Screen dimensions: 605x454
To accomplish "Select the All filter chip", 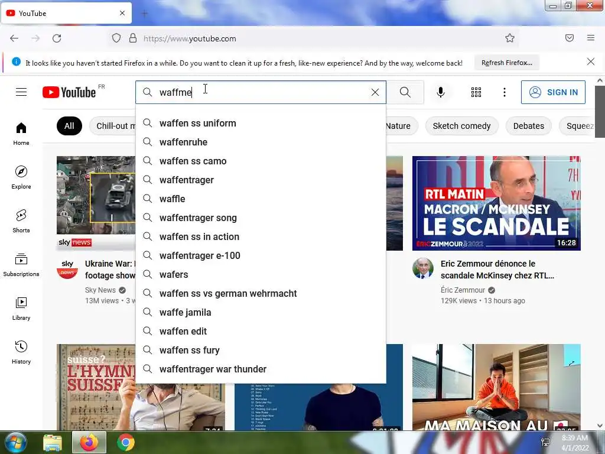I will pos(69,126).
